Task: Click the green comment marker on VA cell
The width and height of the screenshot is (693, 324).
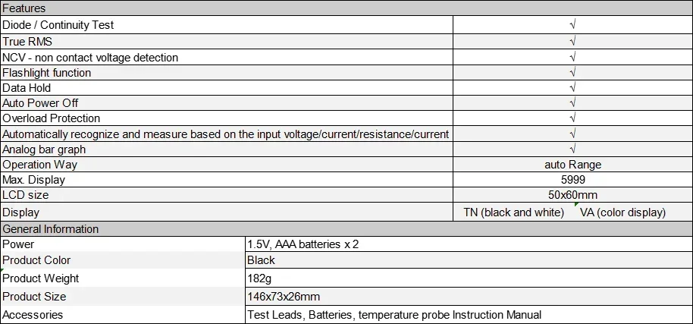Action: (576, 204)
